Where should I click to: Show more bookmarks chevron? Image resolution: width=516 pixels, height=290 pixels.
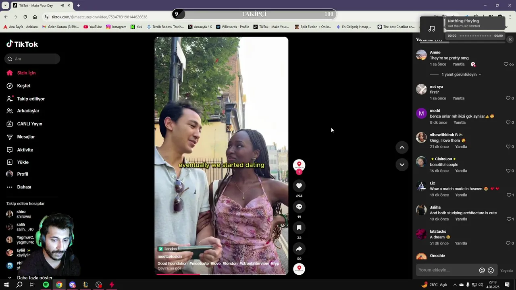[506, 27]
